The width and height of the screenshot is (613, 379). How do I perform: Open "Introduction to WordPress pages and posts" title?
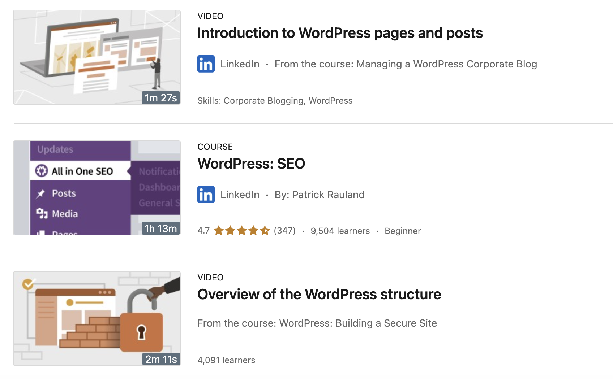coord(340,33)
